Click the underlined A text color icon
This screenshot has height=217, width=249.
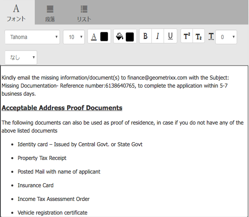click(94, 37)
